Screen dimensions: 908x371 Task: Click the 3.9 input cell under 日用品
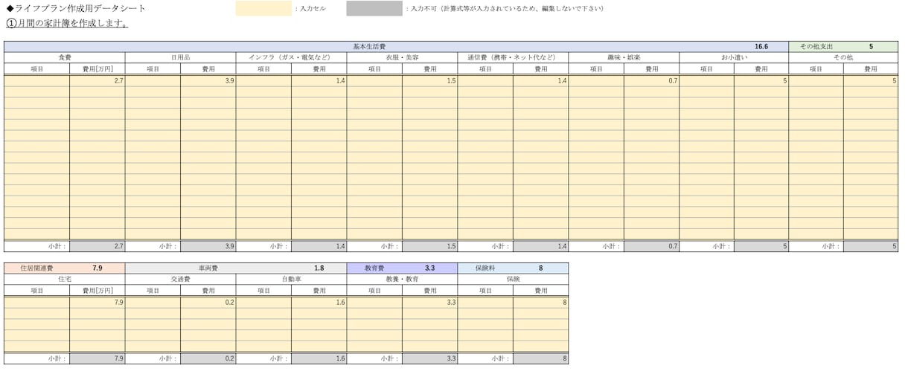[208, 80]
